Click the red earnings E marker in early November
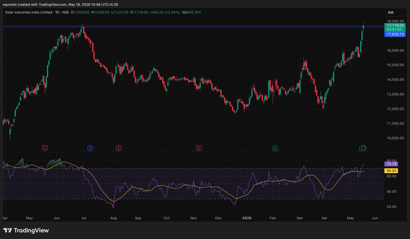Screen dimensions: 410x239 click(x=199, y=148)
